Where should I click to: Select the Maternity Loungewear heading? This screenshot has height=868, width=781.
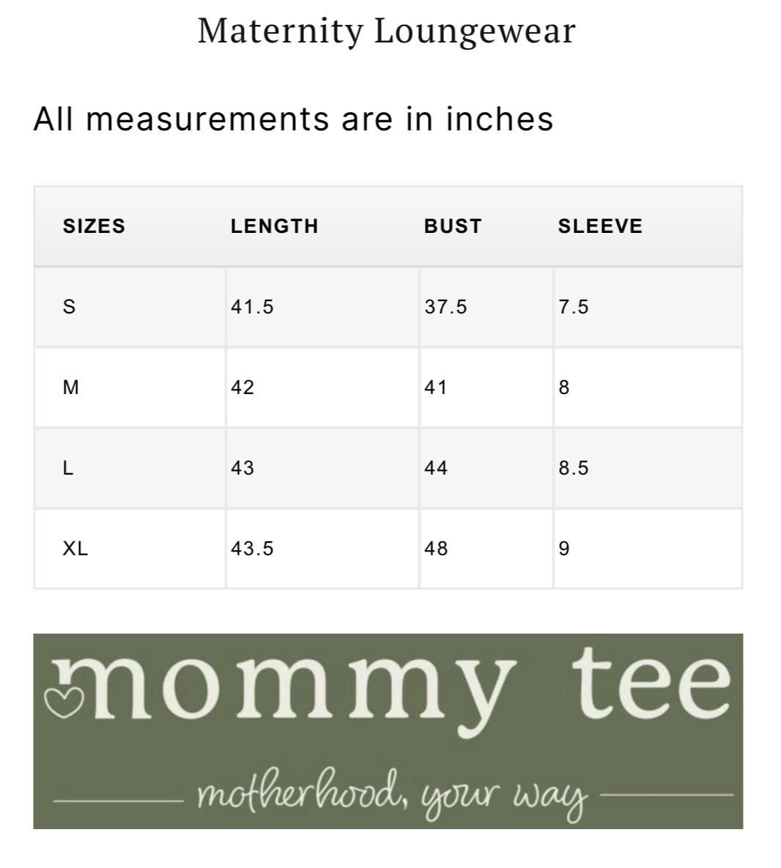coord(386,31)
